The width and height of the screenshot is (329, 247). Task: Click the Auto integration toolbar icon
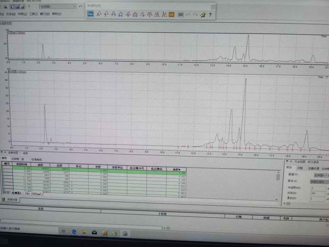point(90,14)
